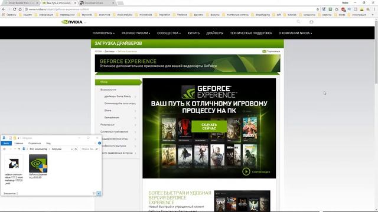
Task: Expand the Explorer address bar history dropdown
Action: click(72, 149)
